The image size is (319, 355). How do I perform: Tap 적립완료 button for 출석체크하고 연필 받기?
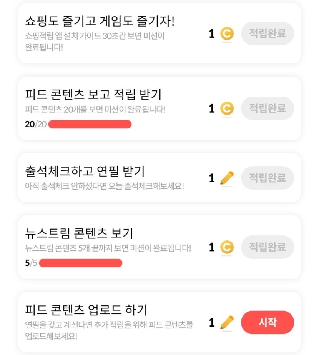coord(267,178)
